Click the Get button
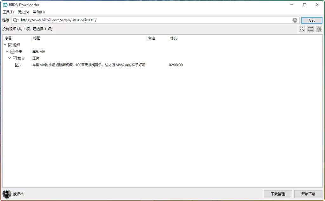 311,20
